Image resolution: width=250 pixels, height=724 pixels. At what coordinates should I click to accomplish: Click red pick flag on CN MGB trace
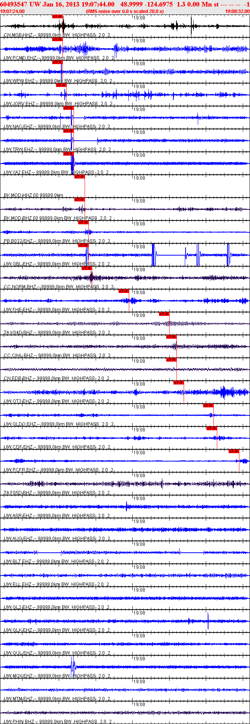tap(57, 16)
